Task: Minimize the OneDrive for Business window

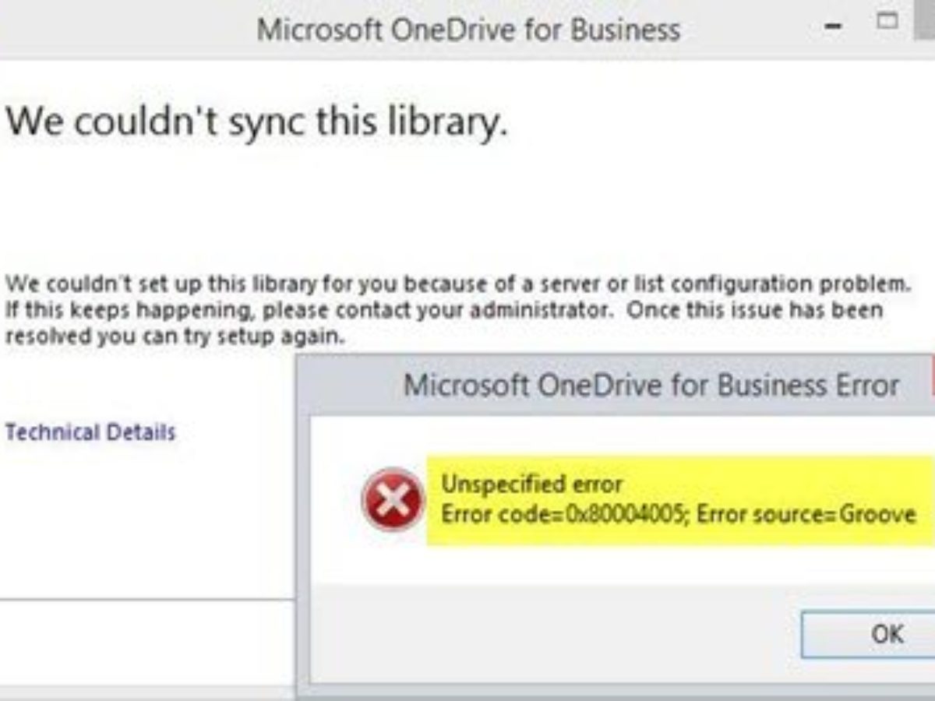Action: click(x=834, y=25)
